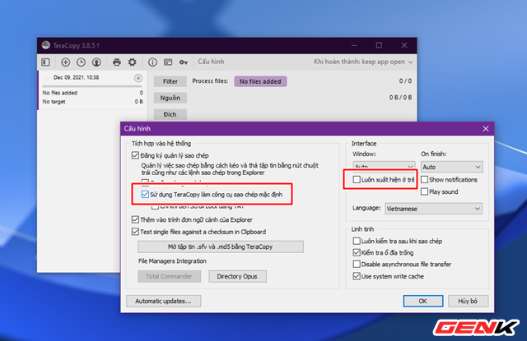The width and height of the screenshot is (527, 341).
Task: Click the TeraCopy app logo icon
Action: [x=46, y=45]
